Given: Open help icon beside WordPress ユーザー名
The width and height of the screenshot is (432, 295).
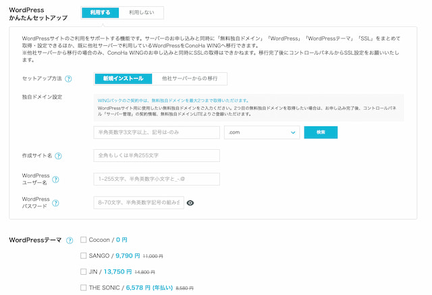Looking at the screenshot, I should 55,180.
